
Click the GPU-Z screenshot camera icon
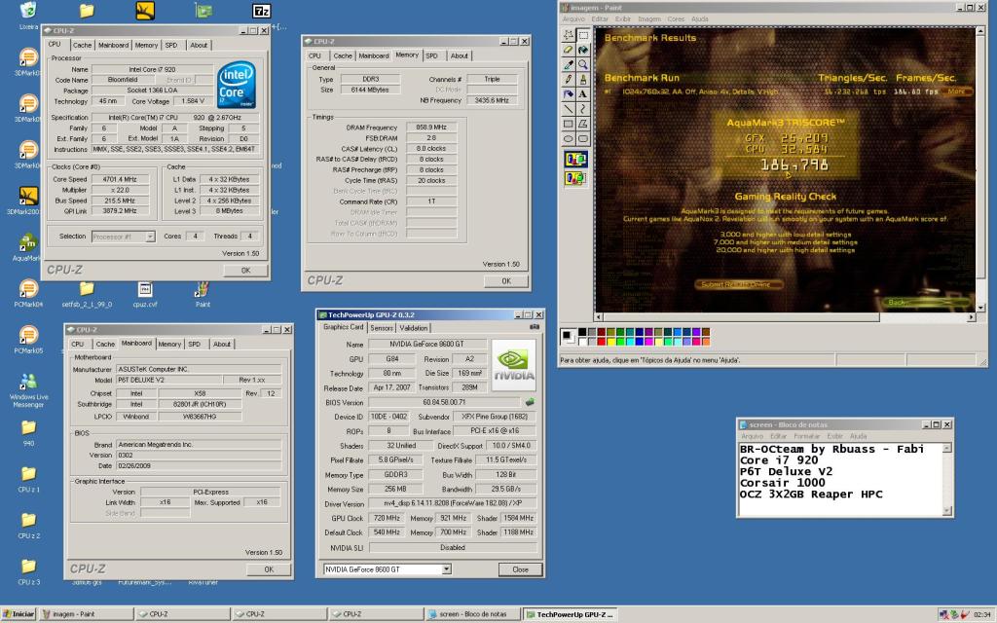click(535, 327)
